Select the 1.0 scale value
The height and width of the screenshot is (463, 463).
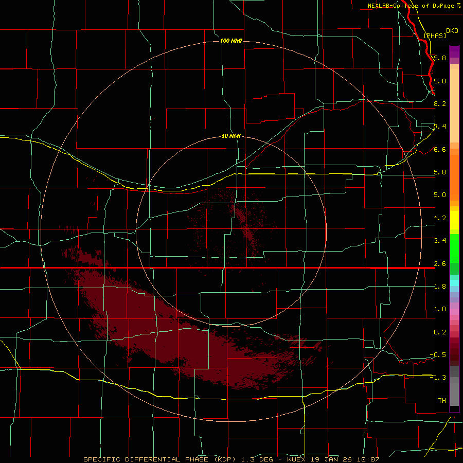(440, 309)
